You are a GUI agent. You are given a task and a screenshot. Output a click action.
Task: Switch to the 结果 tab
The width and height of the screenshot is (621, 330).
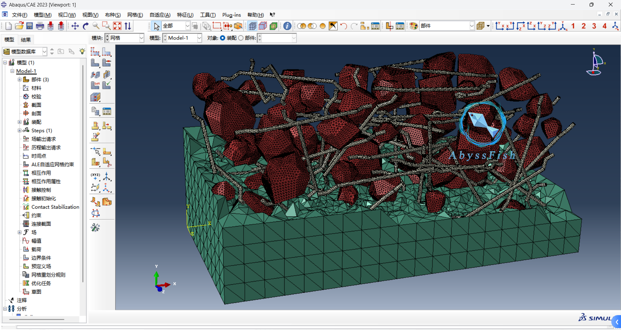pos(26,39)
